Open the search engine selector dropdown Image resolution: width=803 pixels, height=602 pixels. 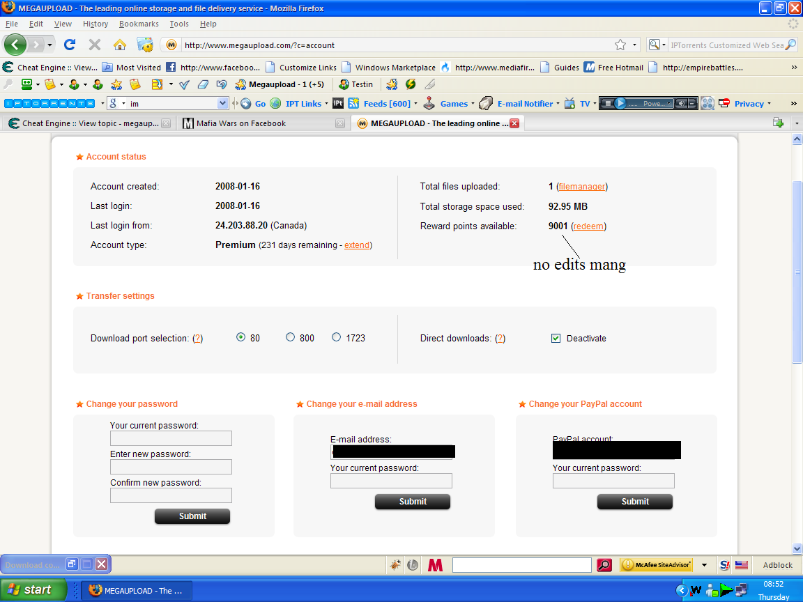pyautogui.click(x=657, y=45)
